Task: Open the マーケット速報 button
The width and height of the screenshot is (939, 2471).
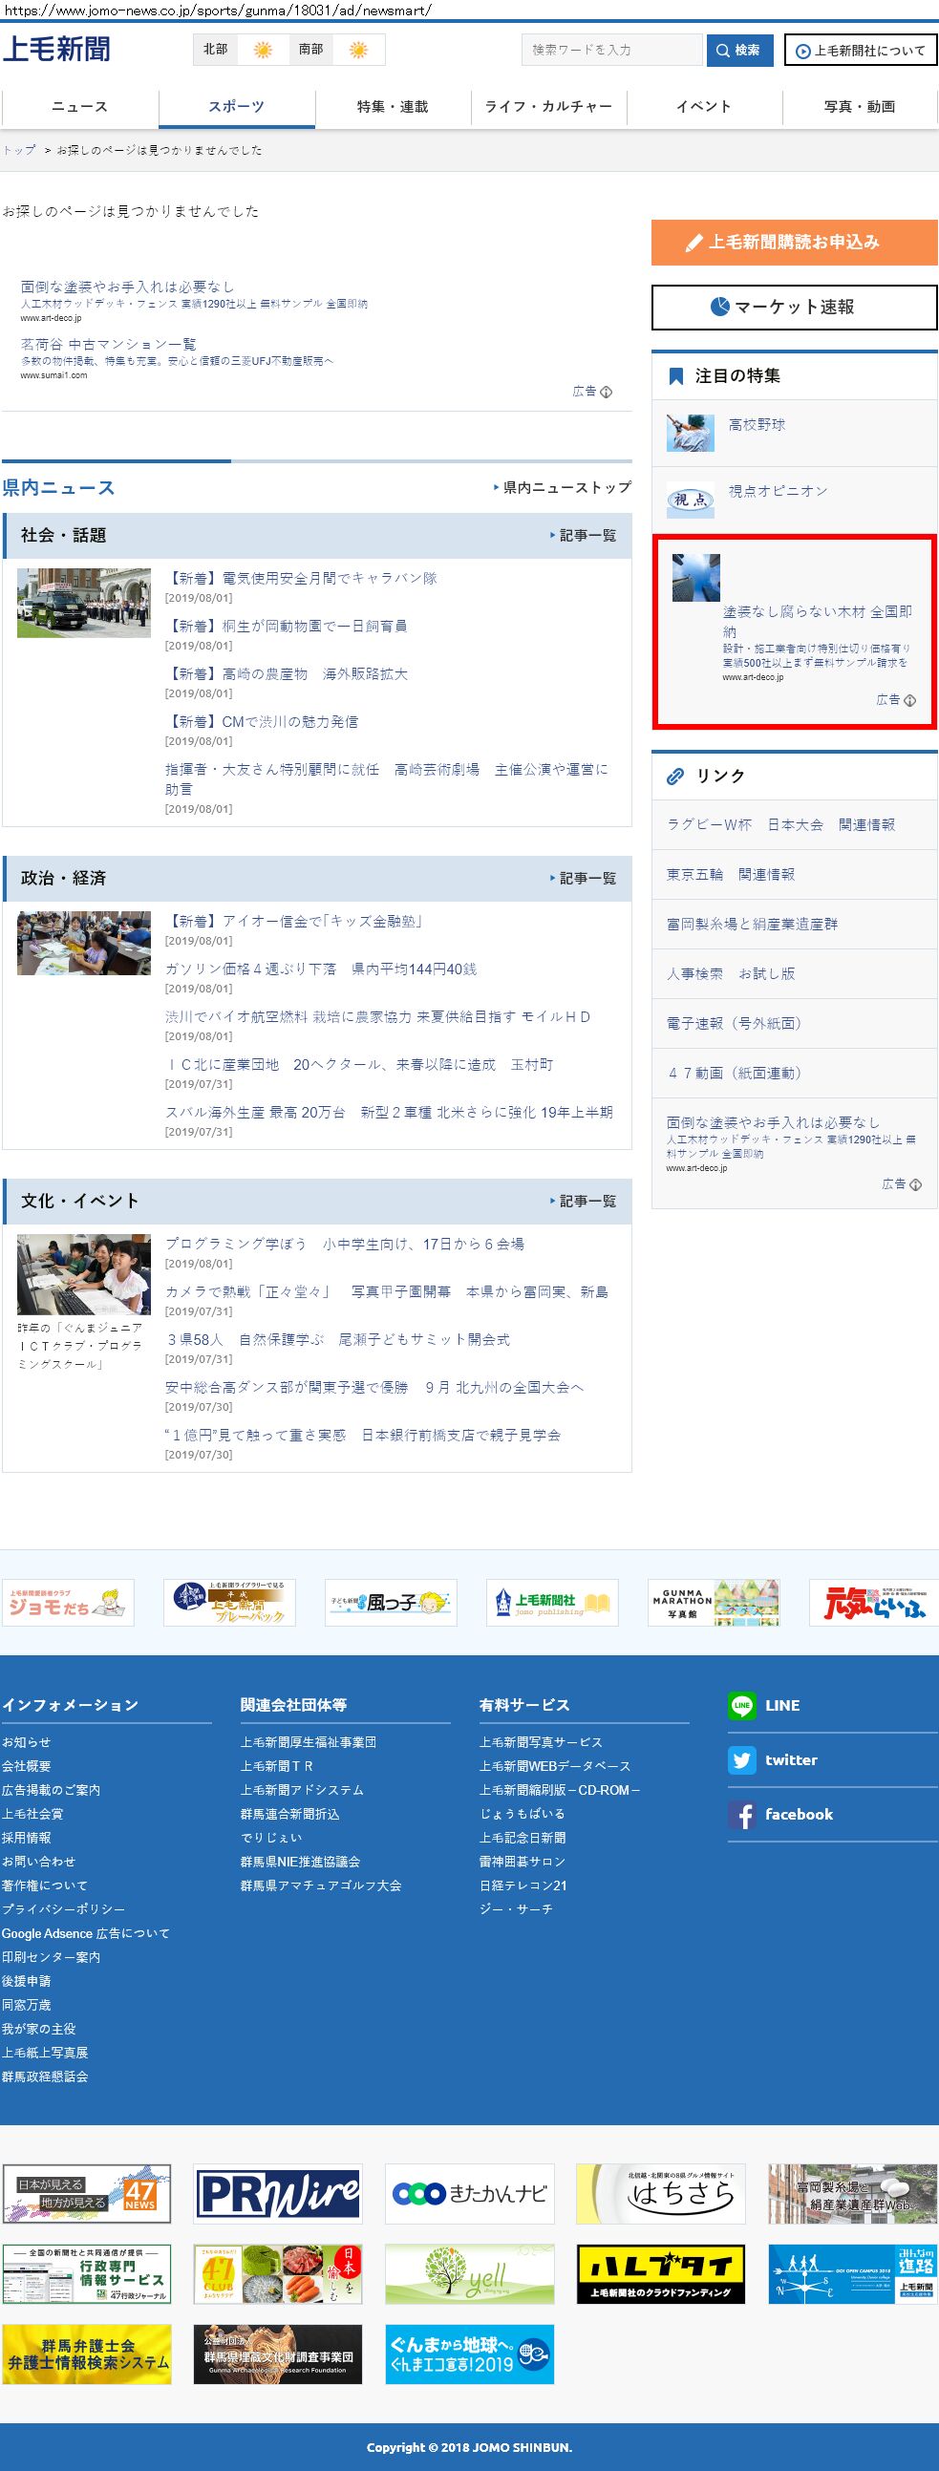Action: click(x=794, y=307)
